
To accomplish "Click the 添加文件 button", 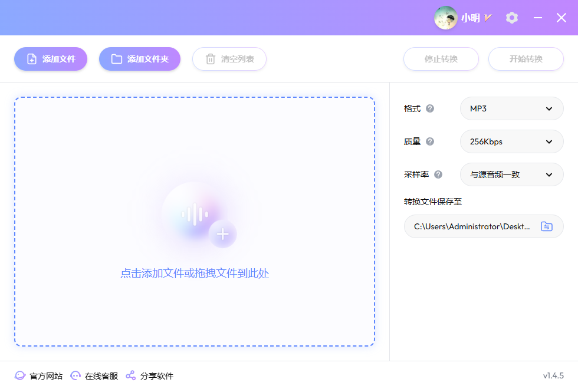I will click(x=51, y=59).
